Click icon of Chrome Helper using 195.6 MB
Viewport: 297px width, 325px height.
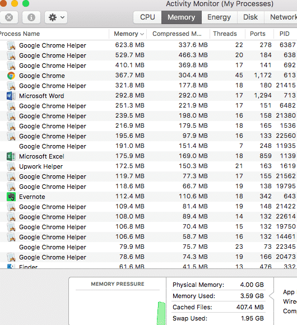(11, 136)
